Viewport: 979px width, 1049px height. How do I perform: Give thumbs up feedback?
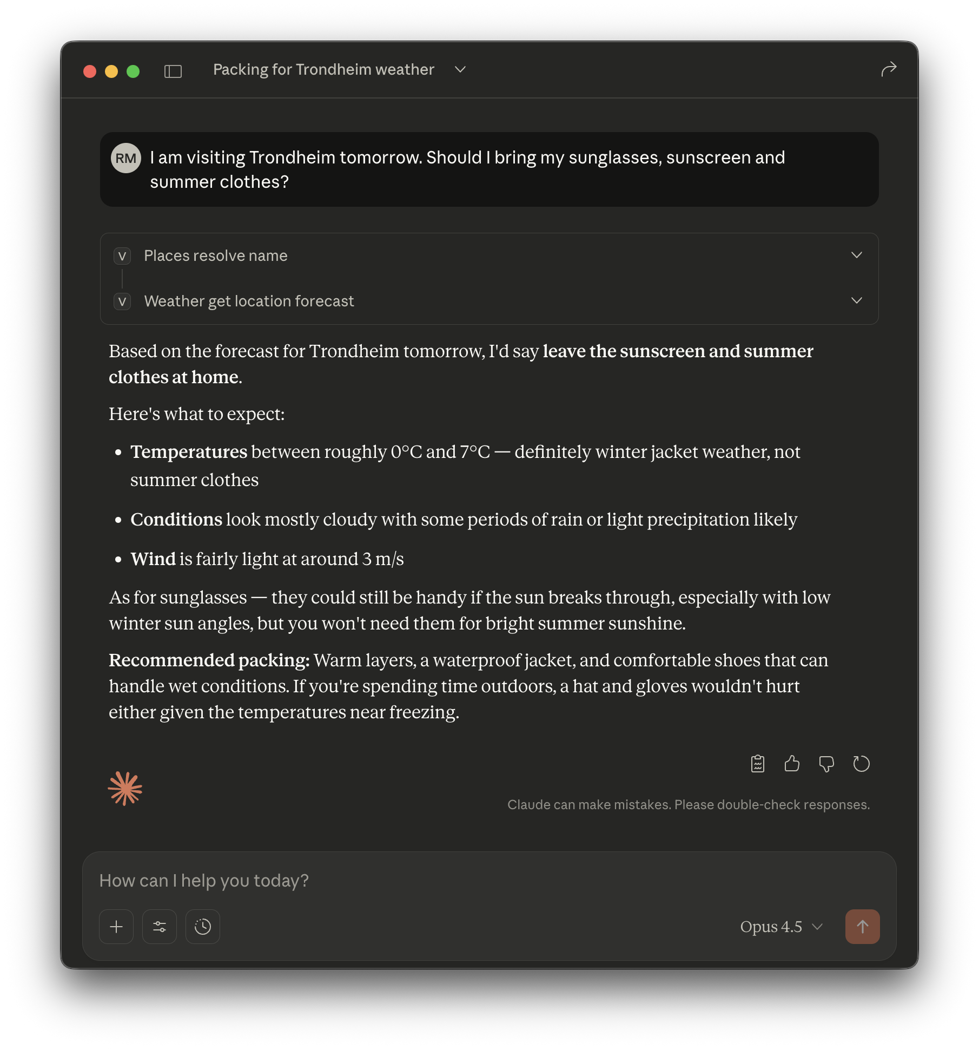(x=792, y=764)
